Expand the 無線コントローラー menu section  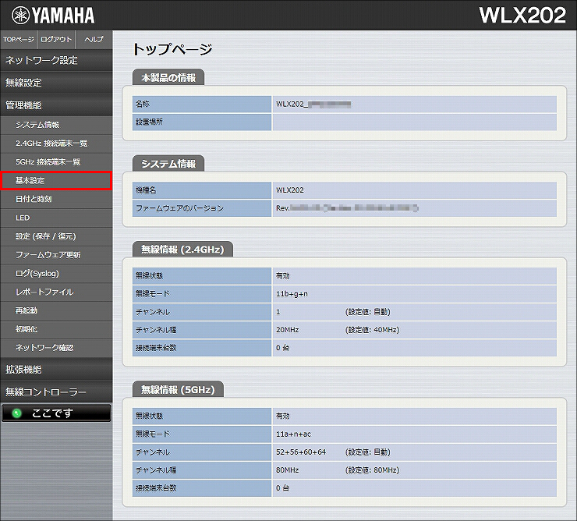[56, 392]
